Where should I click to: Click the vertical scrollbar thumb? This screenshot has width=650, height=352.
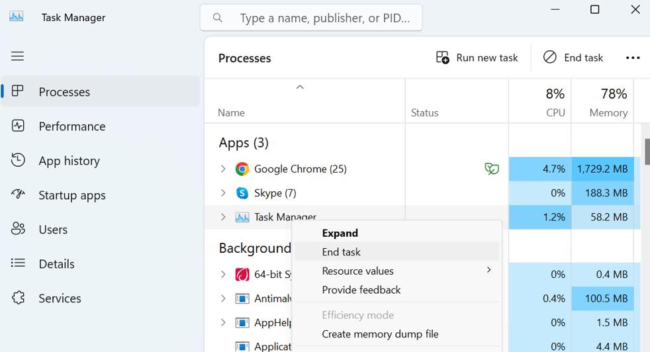[x=647, y=152]
